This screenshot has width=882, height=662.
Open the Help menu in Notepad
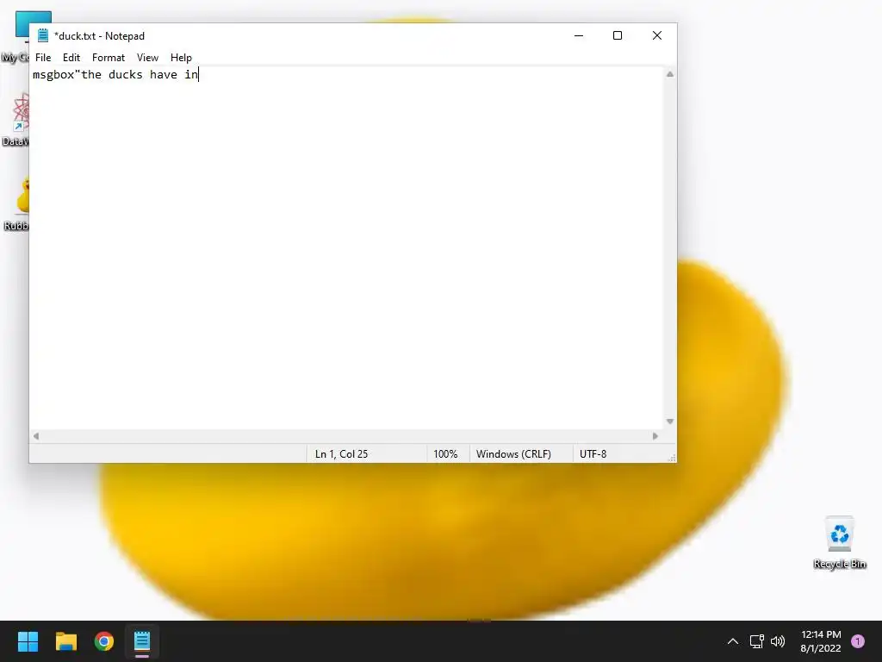181,58
